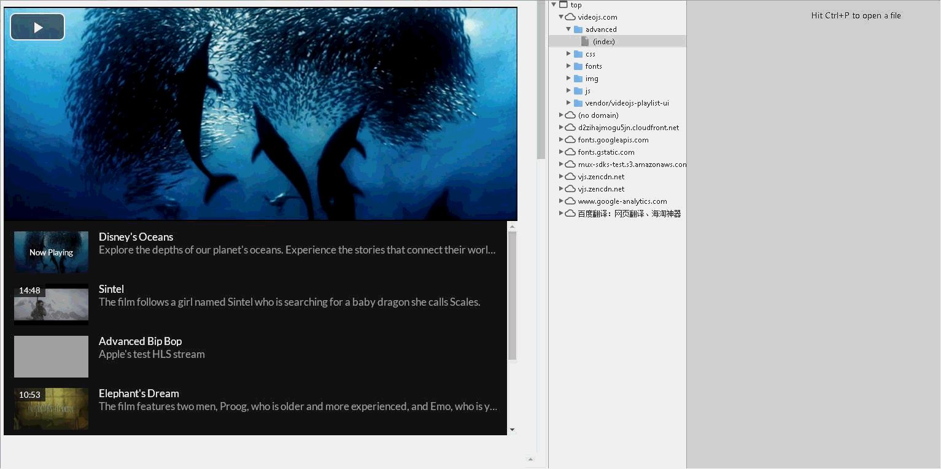Click the Sintel description text
The height and width of the screenshot is (469, 941).
pyautogui.click(x=289, y=302)
